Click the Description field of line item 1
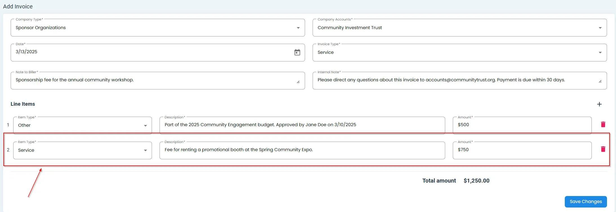The width and height of the screenshot is (616, 212). [302, 125]
